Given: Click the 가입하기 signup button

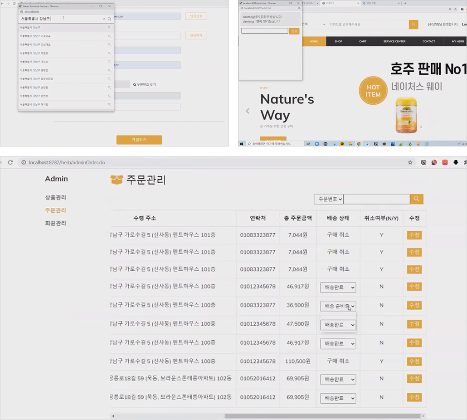Looking at the screenshot, I should [139, 140].
